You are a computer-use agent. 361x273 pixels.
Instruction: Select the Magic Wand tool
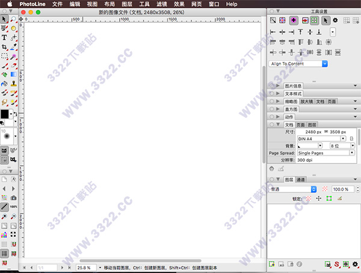[x=14, y=56]
